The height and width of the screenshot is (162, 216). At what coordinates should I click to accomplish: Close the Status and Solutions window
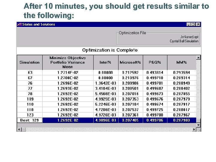coord(198,24)
